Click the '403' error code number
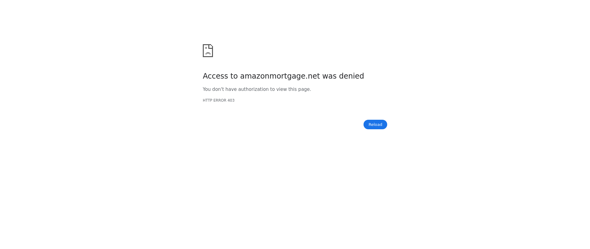 pyautogui.click(x=231, y=100)
